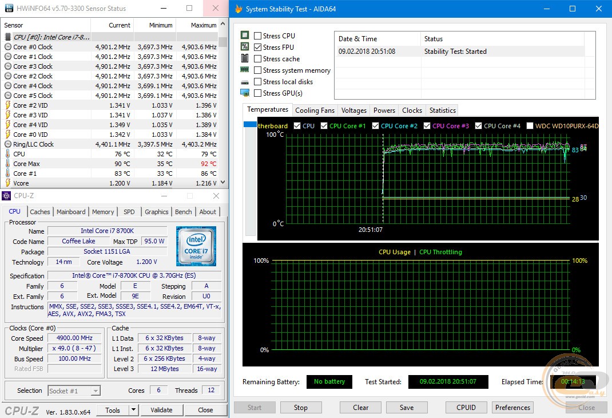Open the CPU-Z Graphics tab
The height and width of the screenshot is (418, 612).
(157, 212)
